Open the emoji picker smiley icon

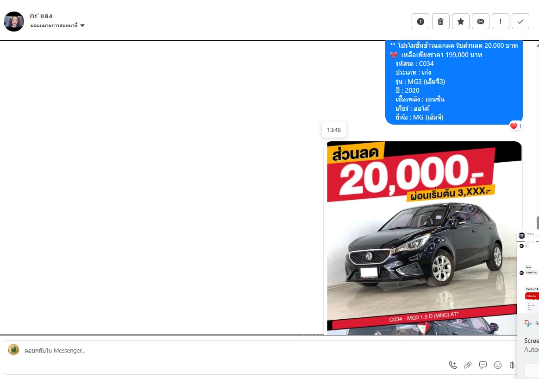(498, 365)
